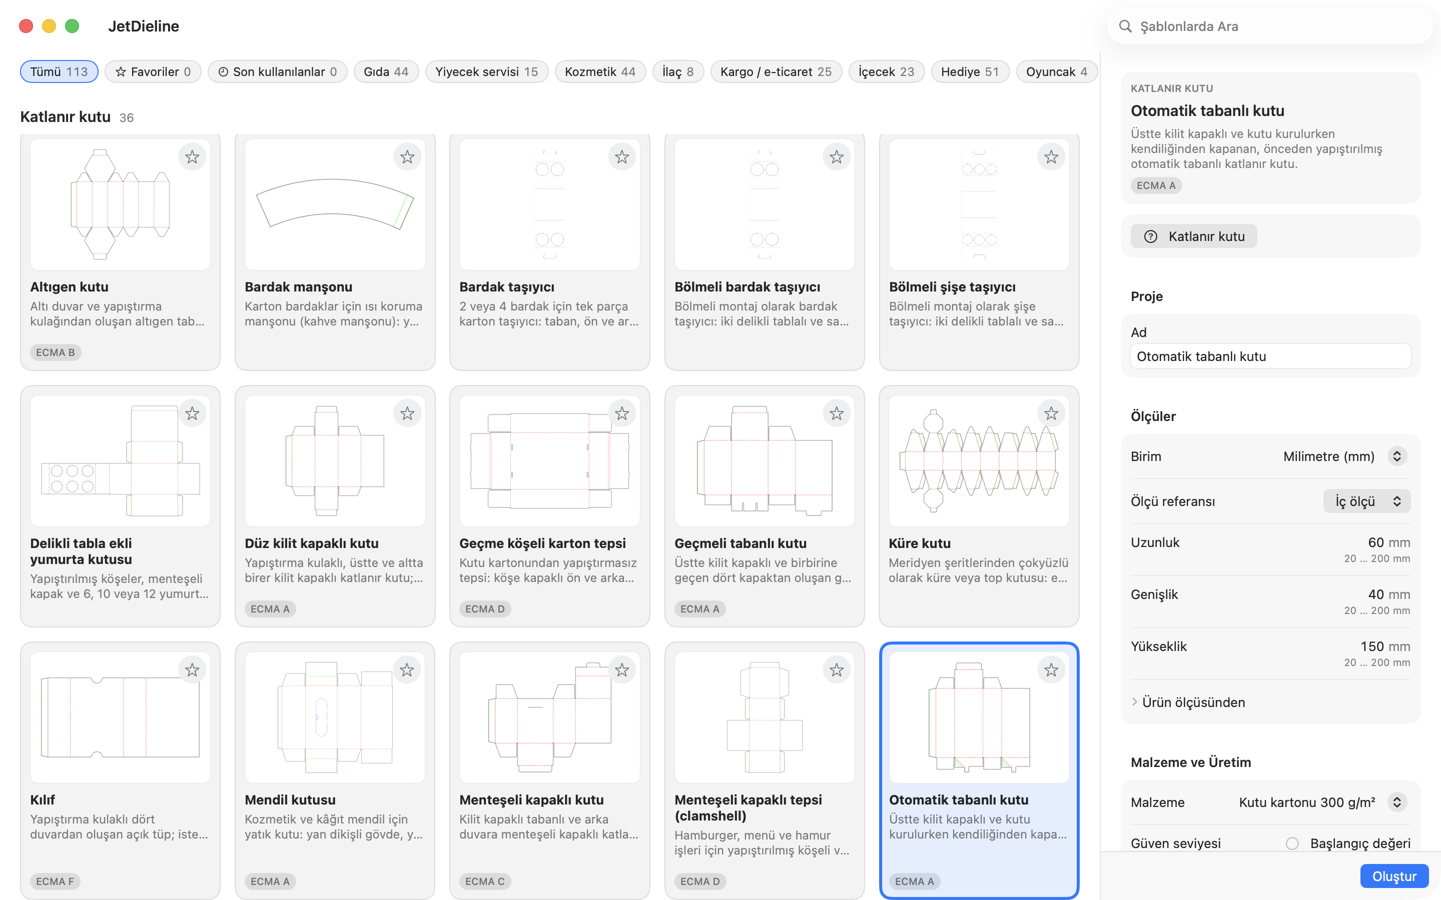
Task: Favorite Bölmeli şişe taşıyıcı template
Action: pyautogui.click(x=1051, y=157)
